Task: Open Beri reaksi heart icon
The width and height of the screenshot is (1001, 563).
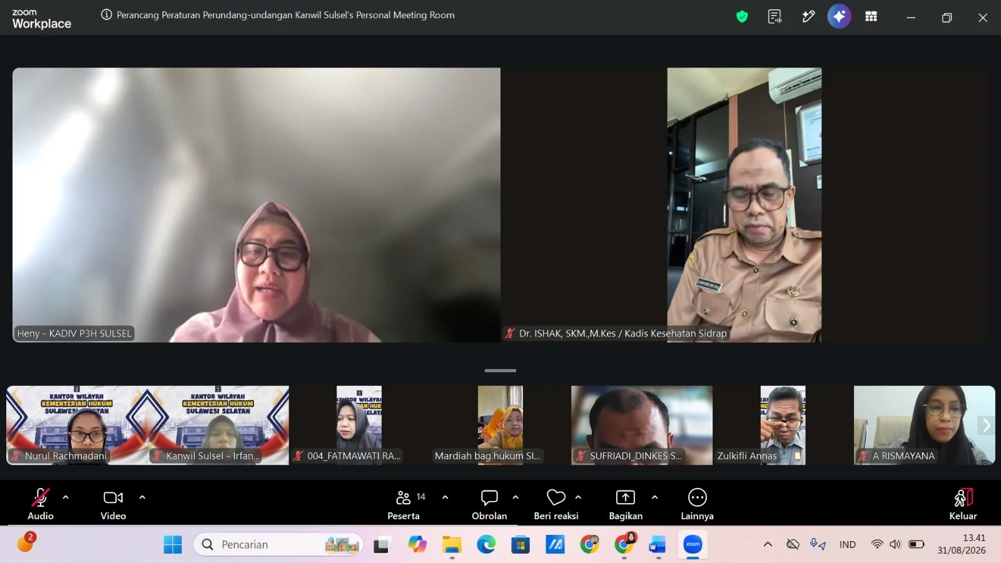Action: pyautogui.click(x=556, y=504)
